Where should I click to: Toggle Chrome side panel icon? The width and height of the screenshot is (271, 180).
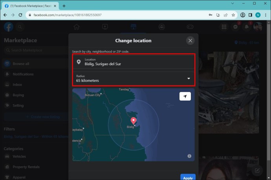pos(250,15)
